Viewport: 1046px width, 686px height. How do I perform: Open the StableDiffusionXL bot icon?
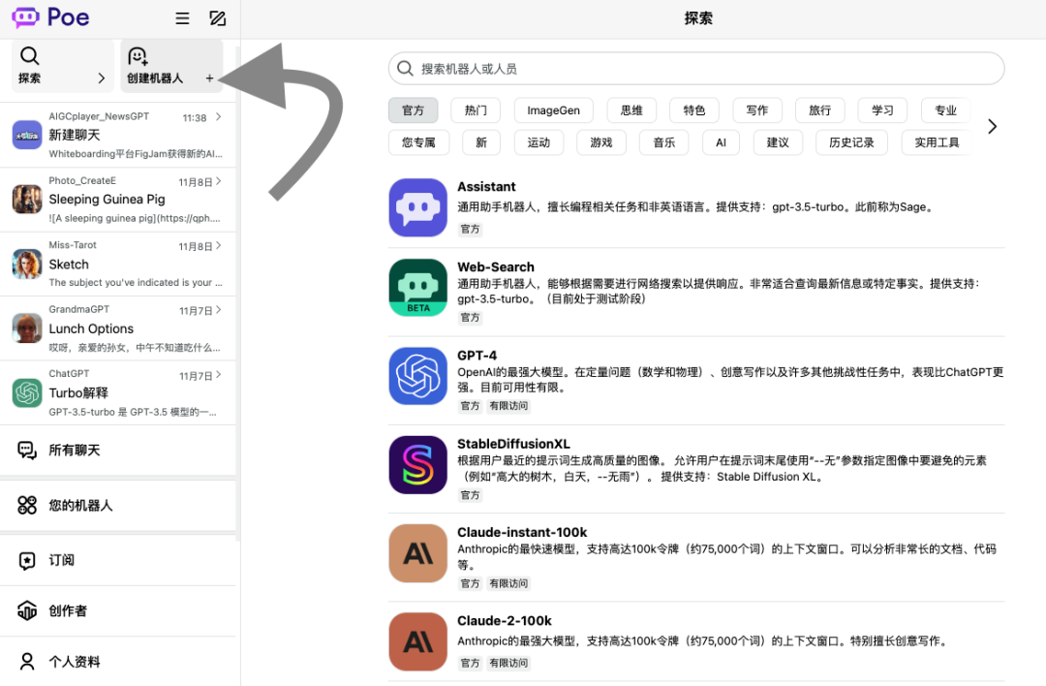point(417,464)
